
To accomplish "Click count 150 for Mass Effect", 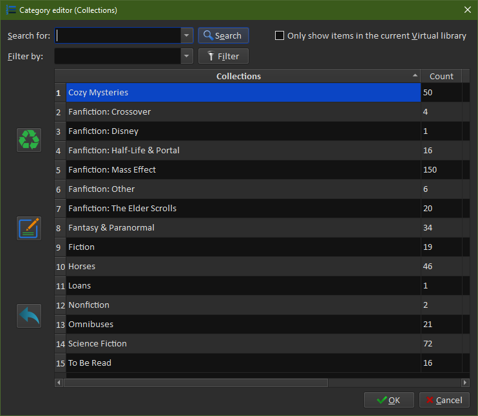I will (x=441, y=170).
